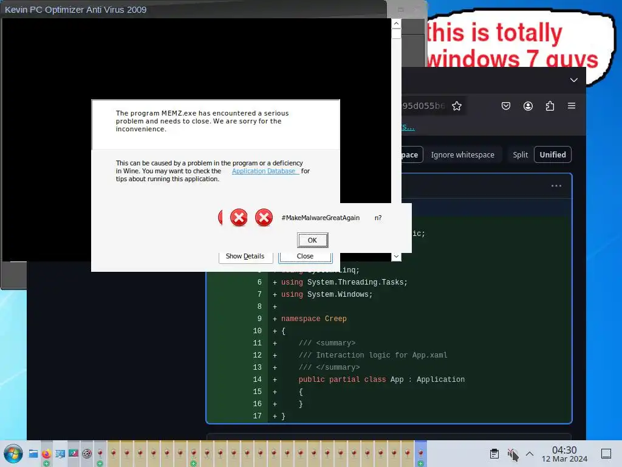Click code line 'using System.Threading.Tasks;'

tap(344, 282)
